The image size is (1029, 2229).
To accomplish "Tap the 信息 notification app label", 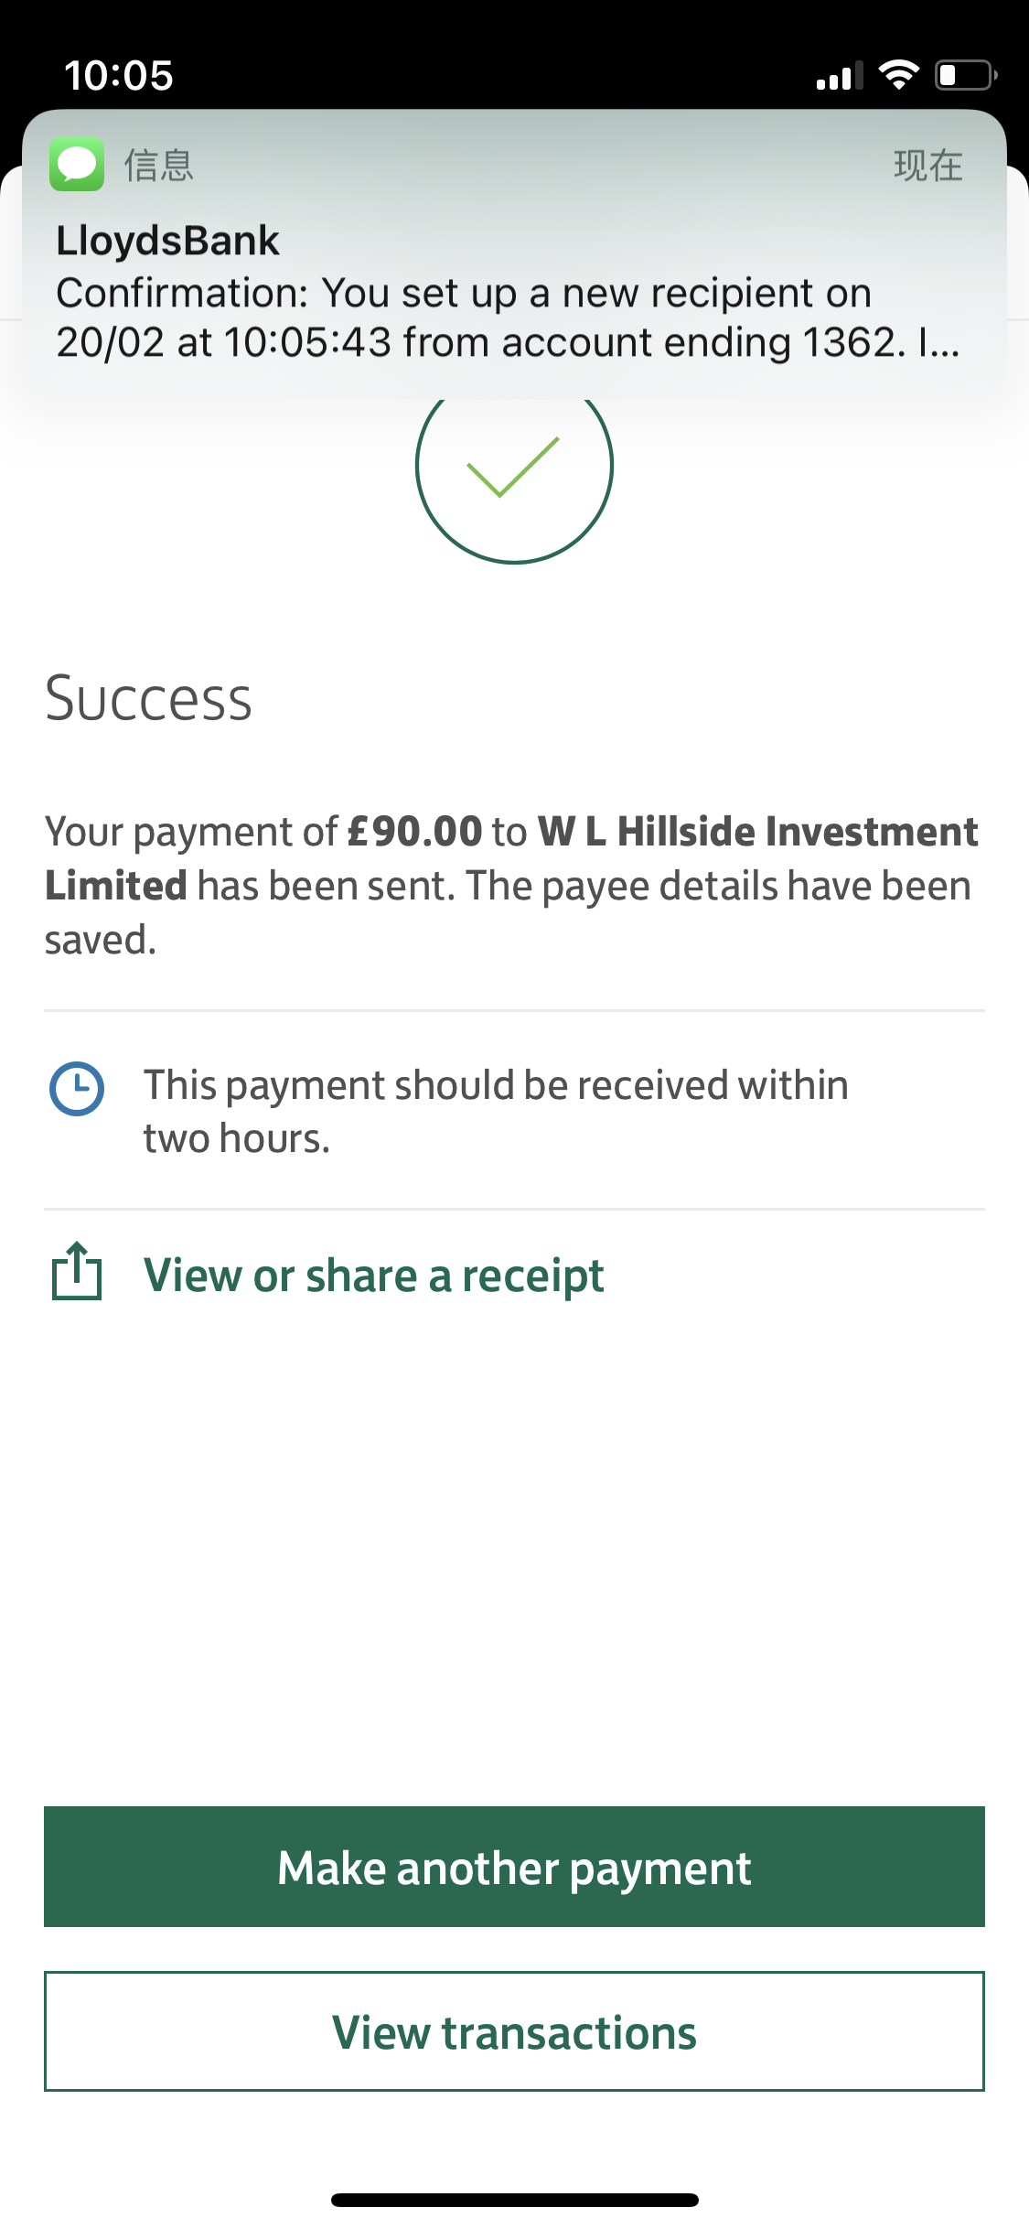I will (x=159, y=166).
